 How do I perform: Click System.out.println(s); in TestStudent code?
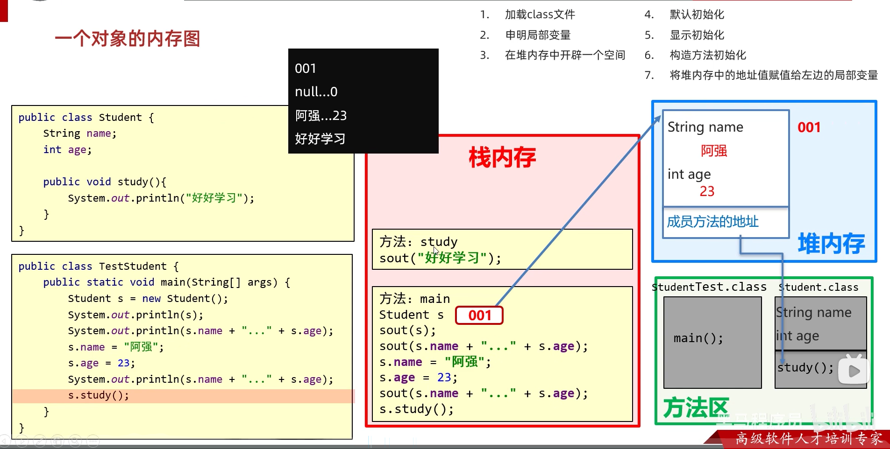point(135,315)
